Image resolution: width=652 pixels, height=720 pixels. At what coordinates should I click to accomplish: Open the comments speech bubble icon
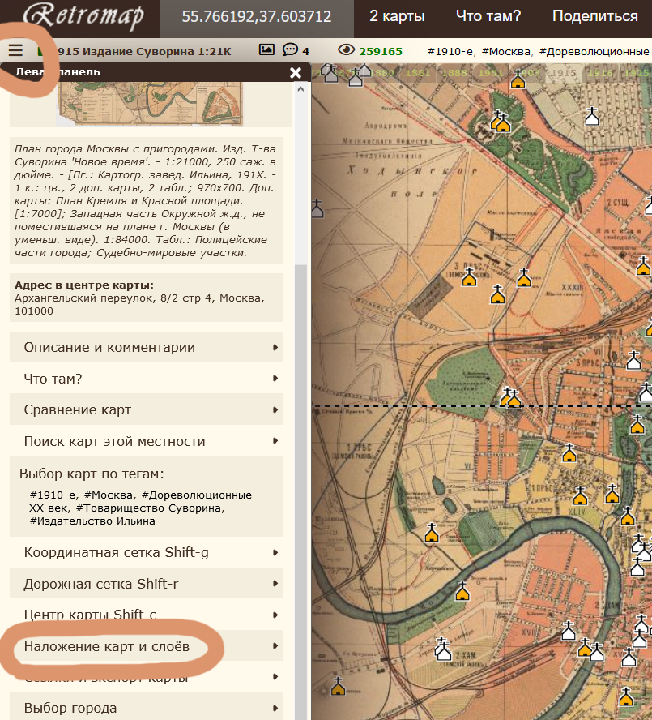point(290,50)
